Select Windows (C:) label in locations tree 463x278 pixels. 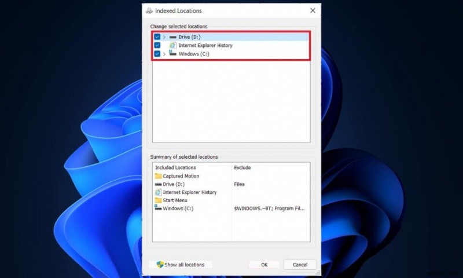point(194,54)
